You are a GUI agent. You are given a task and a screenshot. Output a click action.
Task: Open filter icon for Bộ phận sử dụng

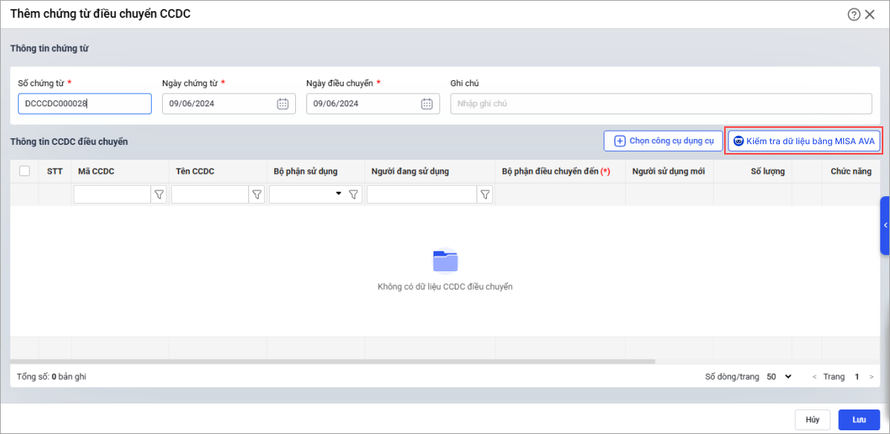click(x=354, y=195)
